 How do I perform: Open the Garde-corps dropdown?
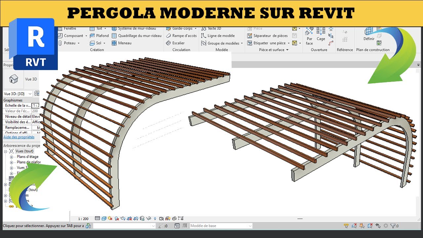[196, 28]
